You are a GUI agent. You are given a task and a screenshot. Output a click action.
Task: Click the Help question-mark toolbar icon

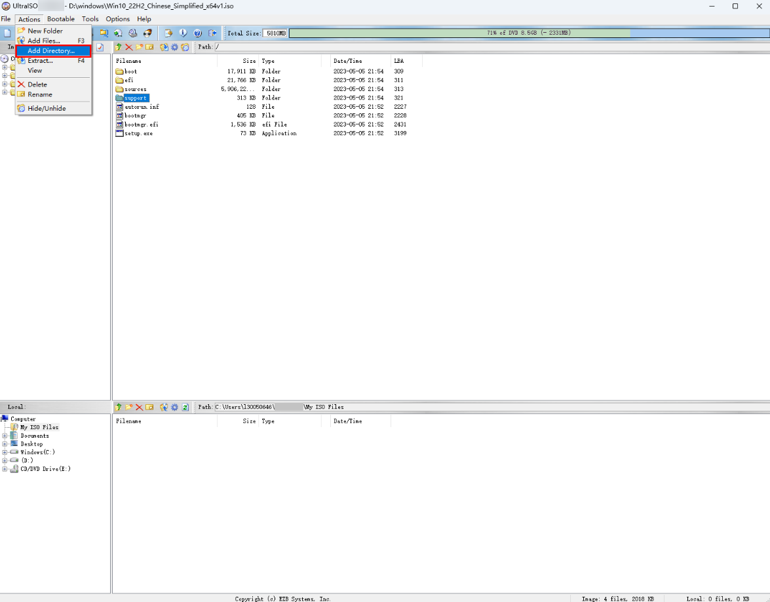[197, 33]
